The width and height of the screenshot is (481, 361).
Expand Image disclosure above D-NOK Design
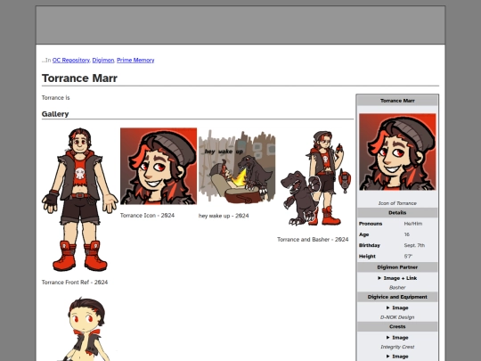pos(397,308)
